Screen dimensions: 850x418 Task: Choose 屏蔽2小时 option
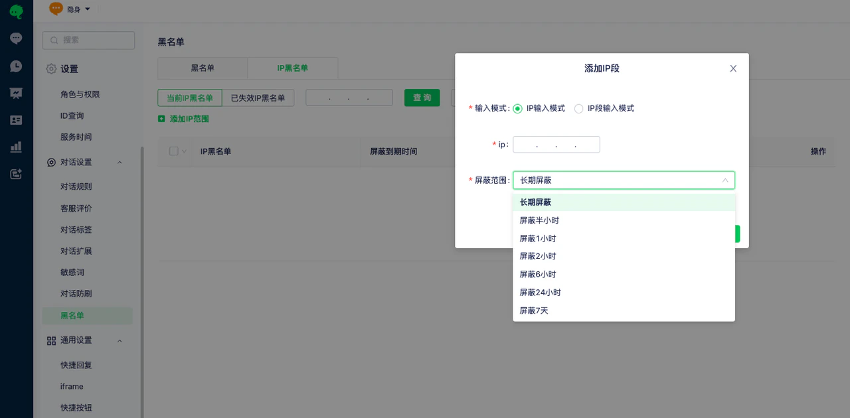point(624,256)
